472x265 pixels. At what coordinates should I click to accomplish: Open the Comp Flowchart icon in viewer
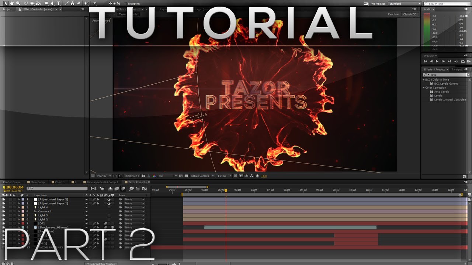click(x=252, y=176)
